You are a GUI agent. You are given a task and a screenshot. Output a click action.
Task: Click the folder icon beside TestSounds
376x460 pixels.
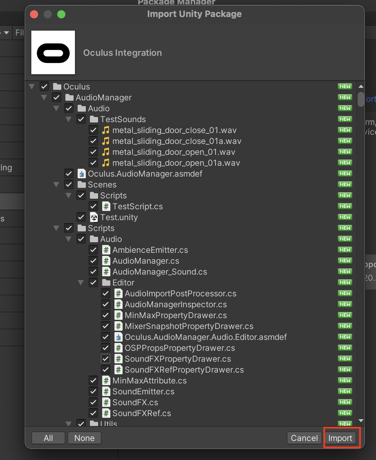94,119
